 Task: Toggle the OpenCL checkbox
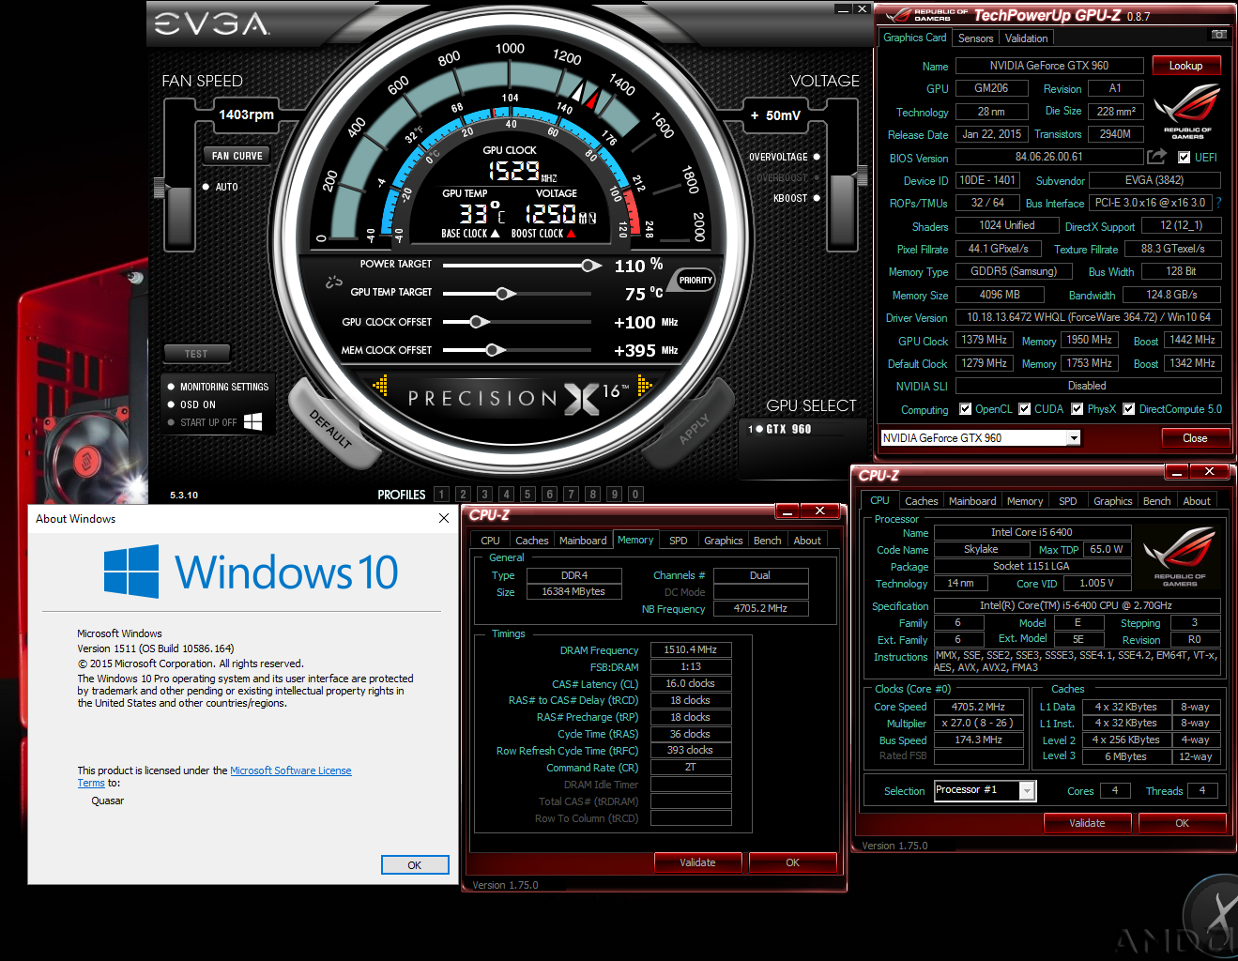tap(966, 409)
